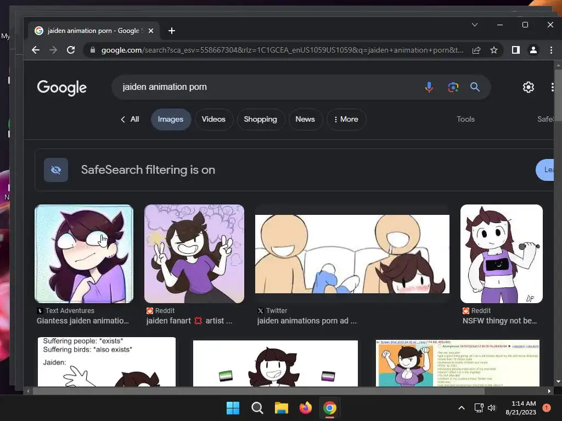Open Google quick settings gear
This screenshot has height=421, width=562.
point(529,87)
